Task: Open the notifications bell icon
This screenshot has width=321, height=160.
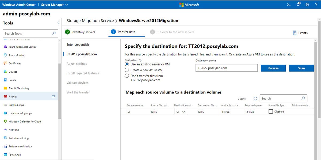Action: pyautogui.click(x=298, y=5)
